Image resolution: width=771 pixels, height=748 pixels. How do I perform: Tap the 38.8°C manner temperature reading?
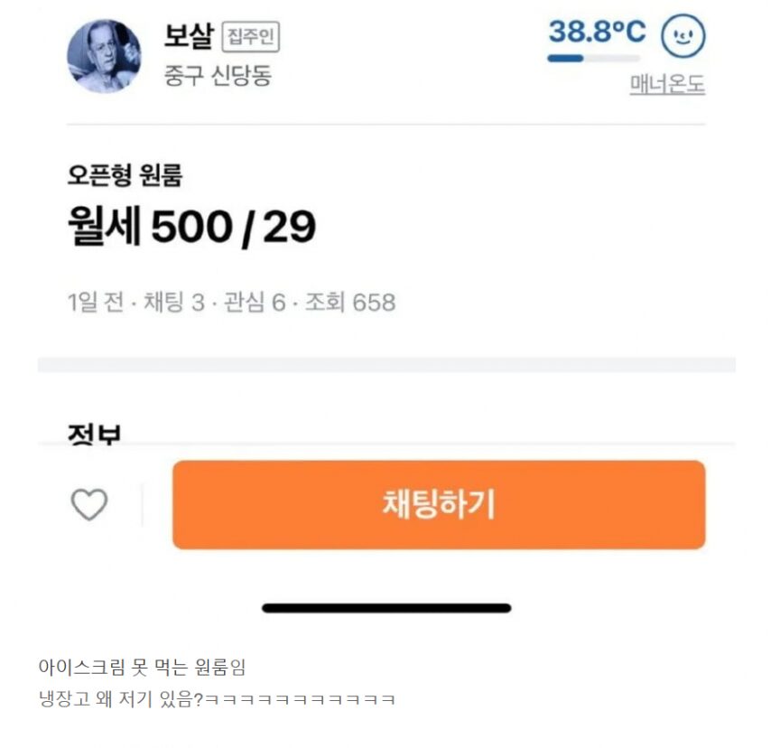pyautogui.click(x=597, y=32)
